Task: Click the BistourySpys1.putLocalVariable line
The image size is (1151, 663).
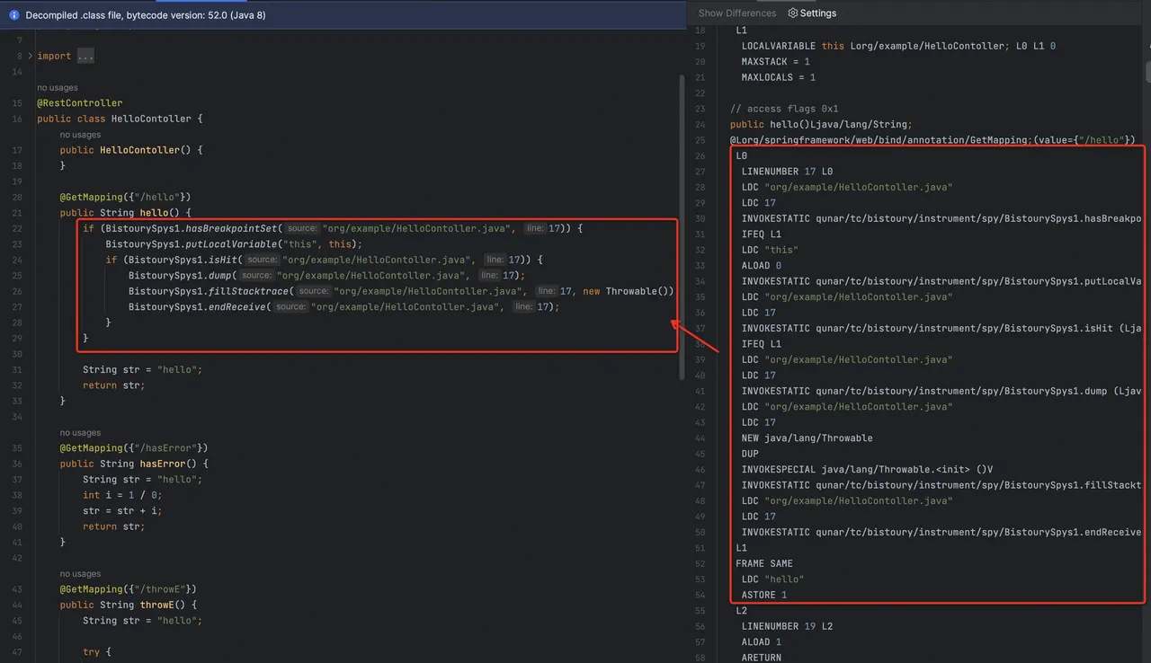Action: (233, 244)
